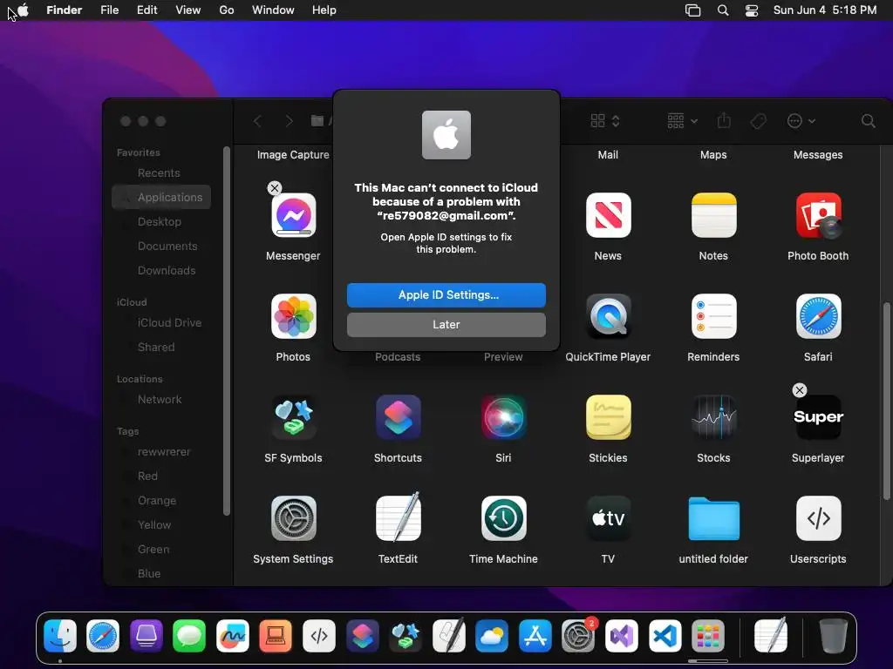This screenshot has height=669, width=893.
Task: Click the Share toolbar button
Action: tap(724, 120)
